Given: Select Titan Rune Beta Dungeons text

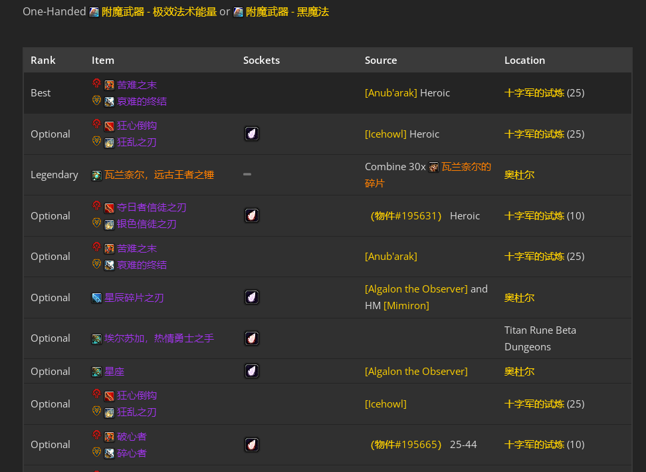Looking at the screenshot, I should [540, 338].
